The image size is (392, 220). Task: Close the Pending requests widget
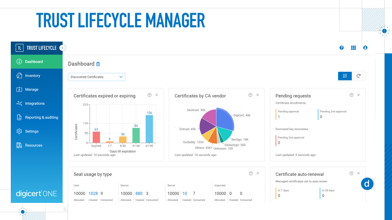pyautogui.click(x=359, y=95)
